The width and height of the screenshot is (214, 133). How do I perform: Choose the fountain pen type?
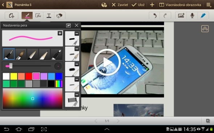click(9, 54)
